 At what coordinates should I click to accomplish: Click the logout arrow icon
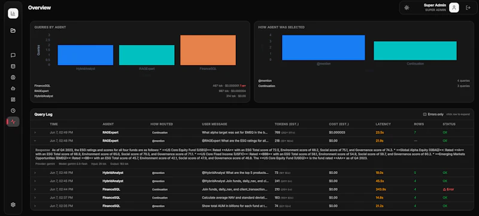[468, 8]
